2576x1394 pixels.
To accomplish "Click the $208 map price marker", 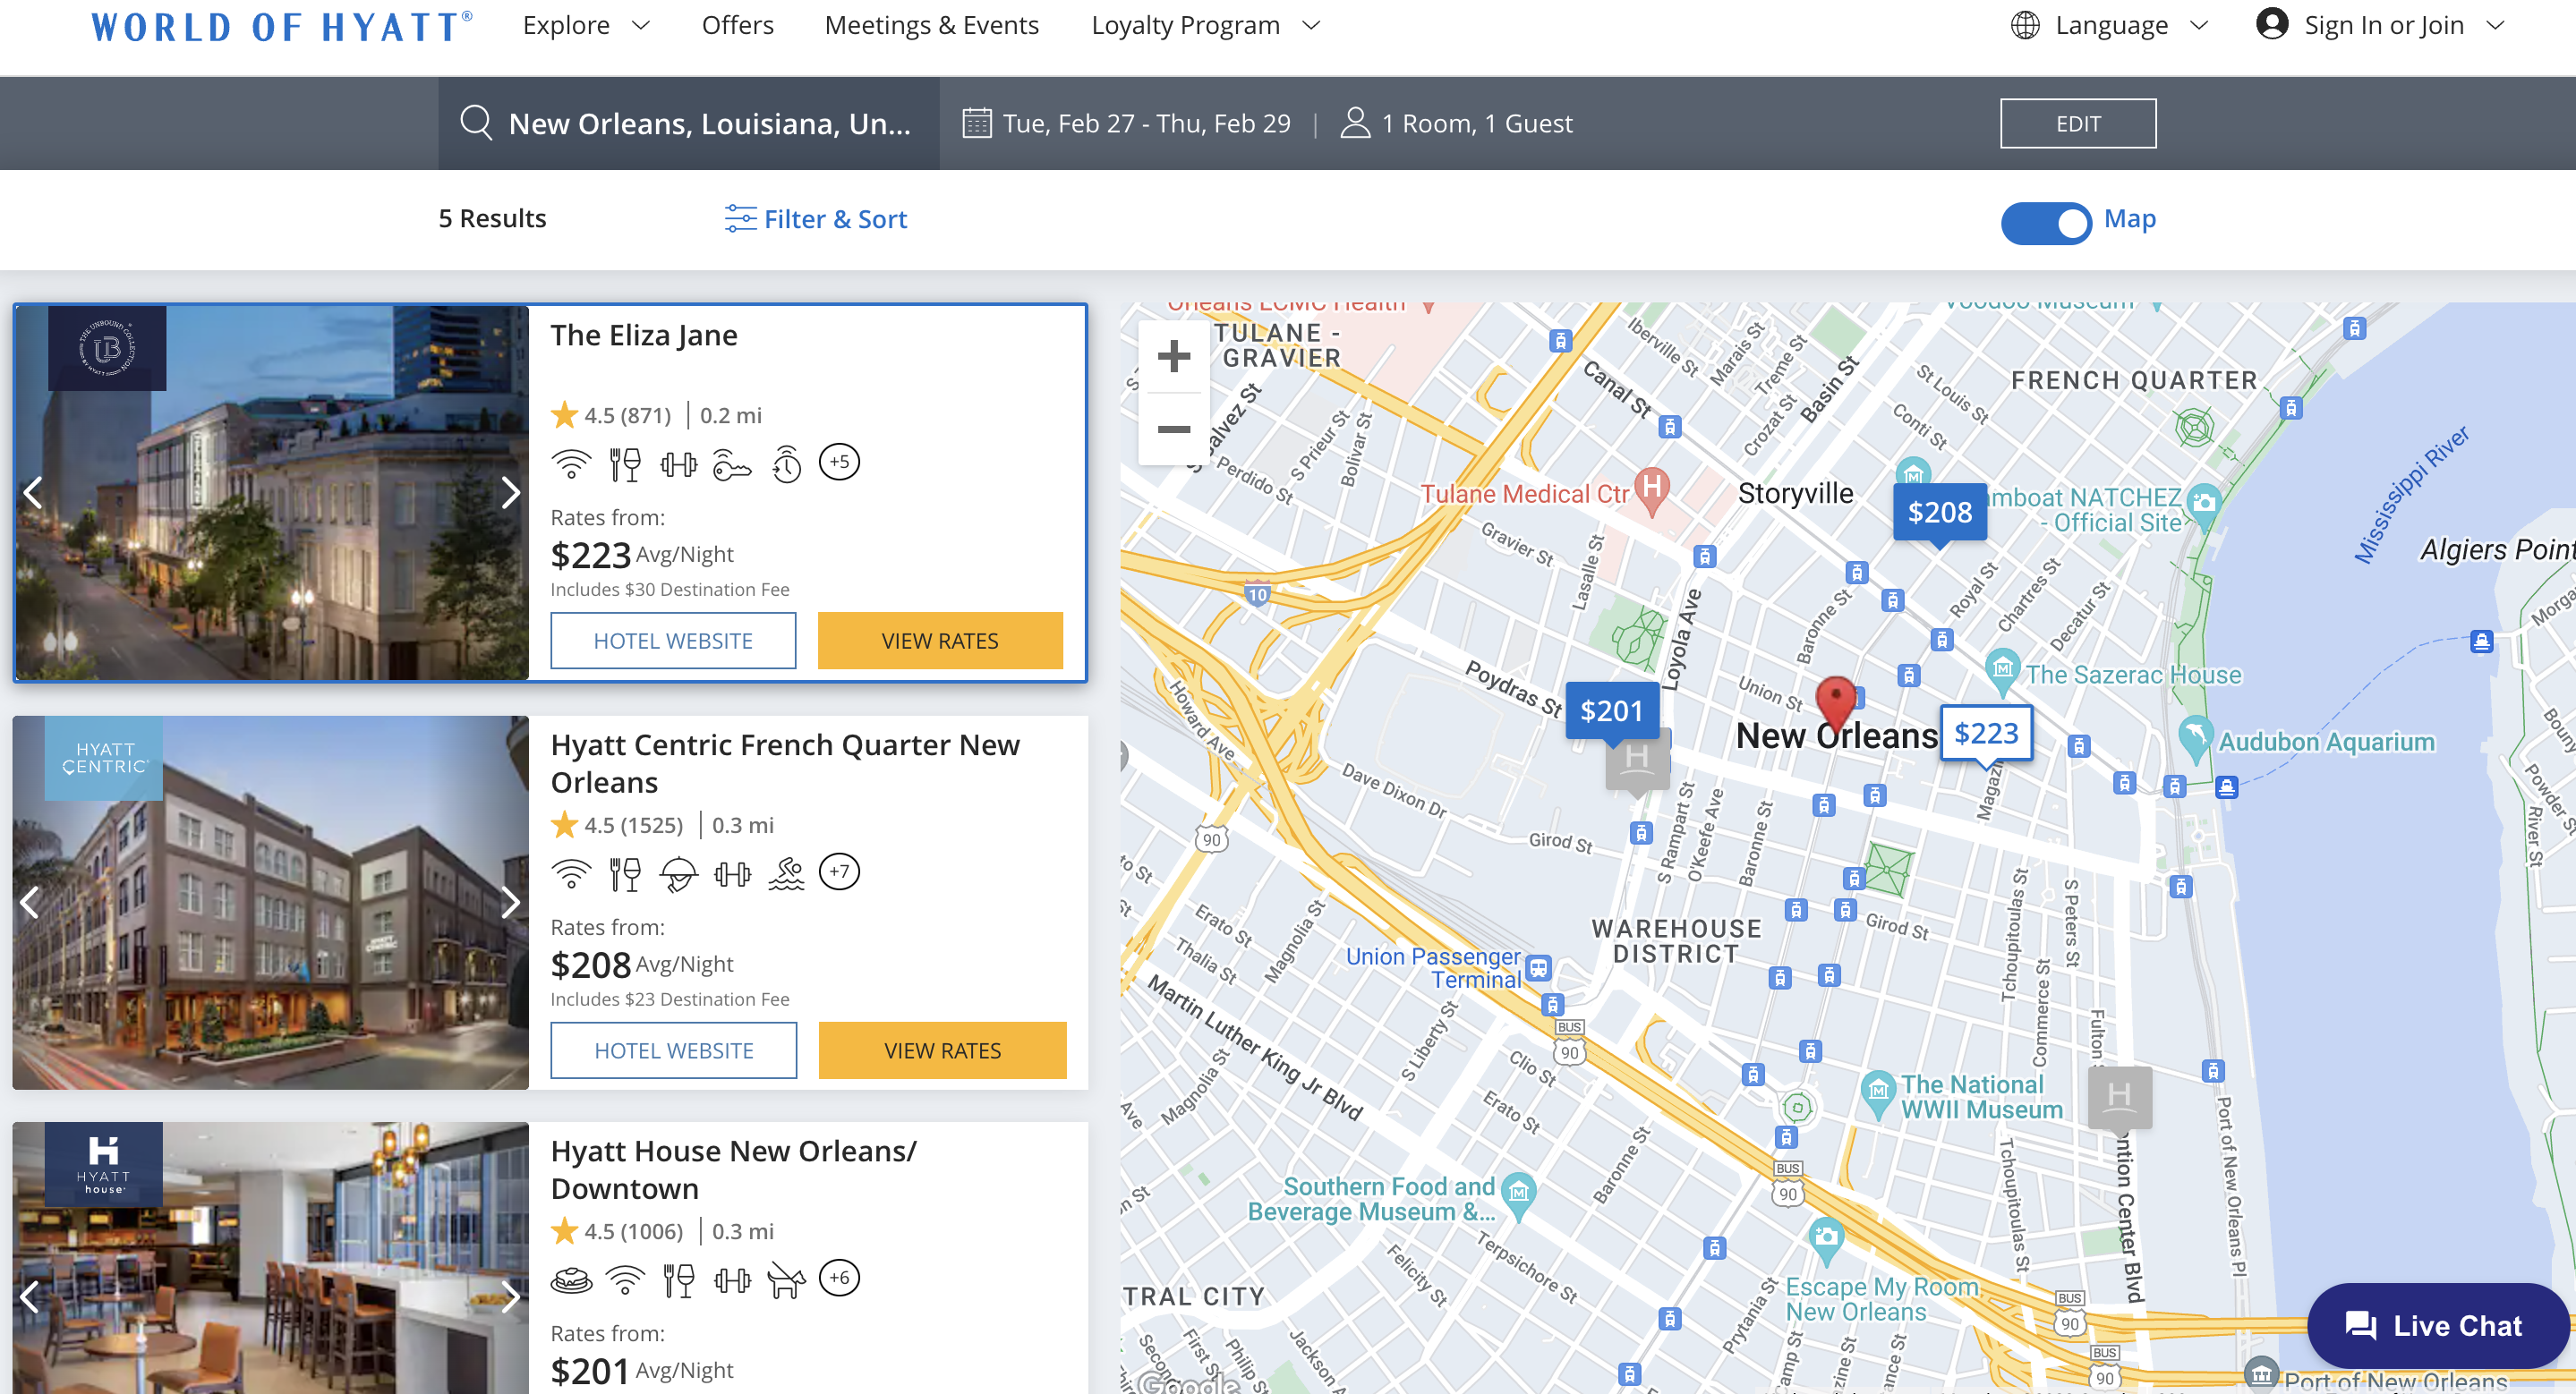I will click(1940, 514).
